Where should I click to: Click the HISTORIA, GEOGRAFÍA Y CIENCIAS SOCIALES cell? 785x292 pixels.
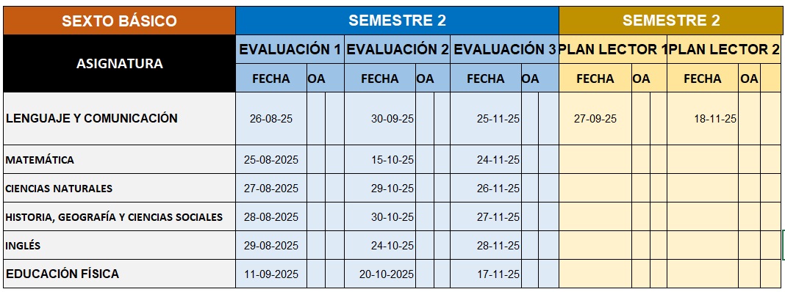click(119, 216)
